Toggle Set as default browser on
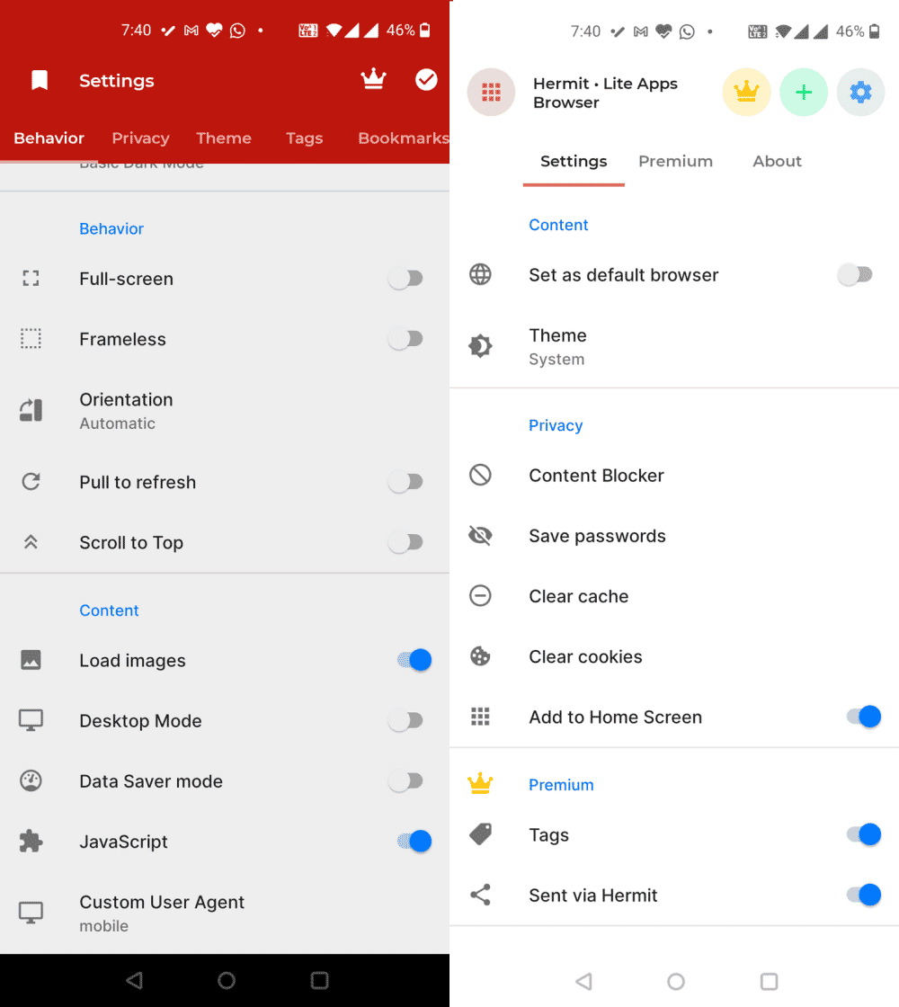This screenshot has height=1007, width=899. click(x=855, y=274)
